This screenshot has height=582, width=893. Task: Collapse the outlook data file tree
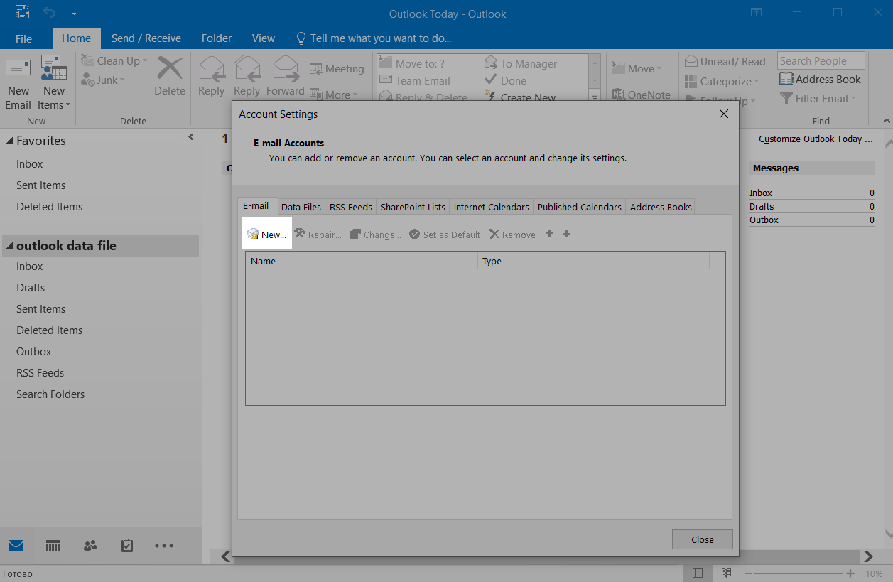click(10, 247)
